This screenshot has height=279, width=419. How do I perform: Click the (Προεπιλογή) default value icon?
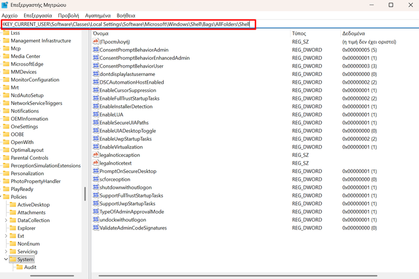point(96,42)
